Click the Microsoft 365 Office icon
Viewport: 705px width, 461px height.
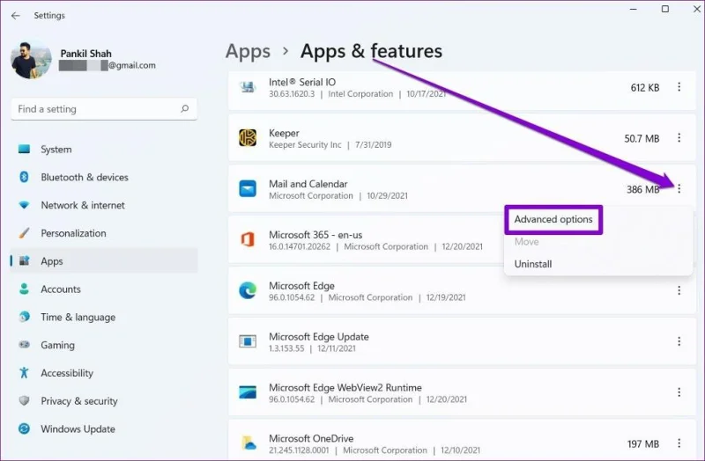(x=248, y=239)
